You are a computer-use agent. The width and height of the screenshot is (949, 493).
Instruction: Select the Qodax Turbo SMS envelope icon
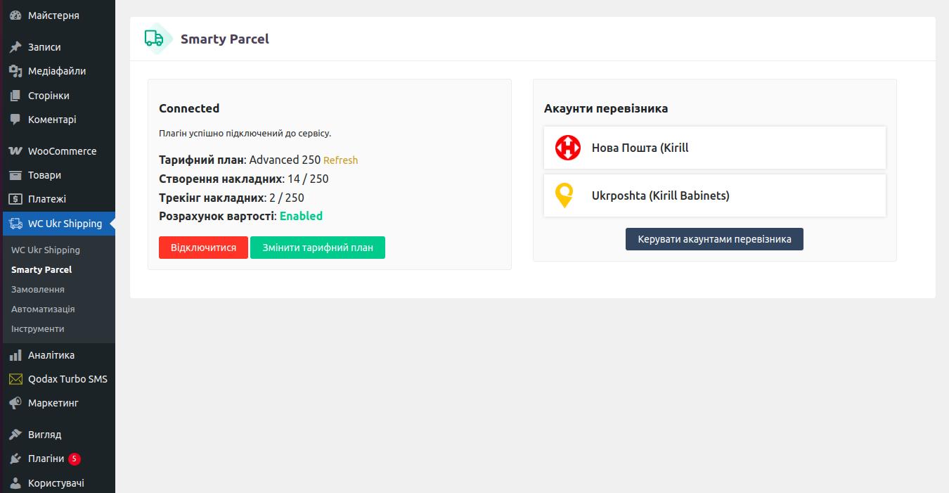click(x=15, y=379)
